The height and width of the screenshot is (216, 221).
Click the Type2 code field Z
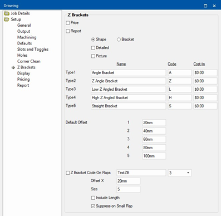point(180,81)
